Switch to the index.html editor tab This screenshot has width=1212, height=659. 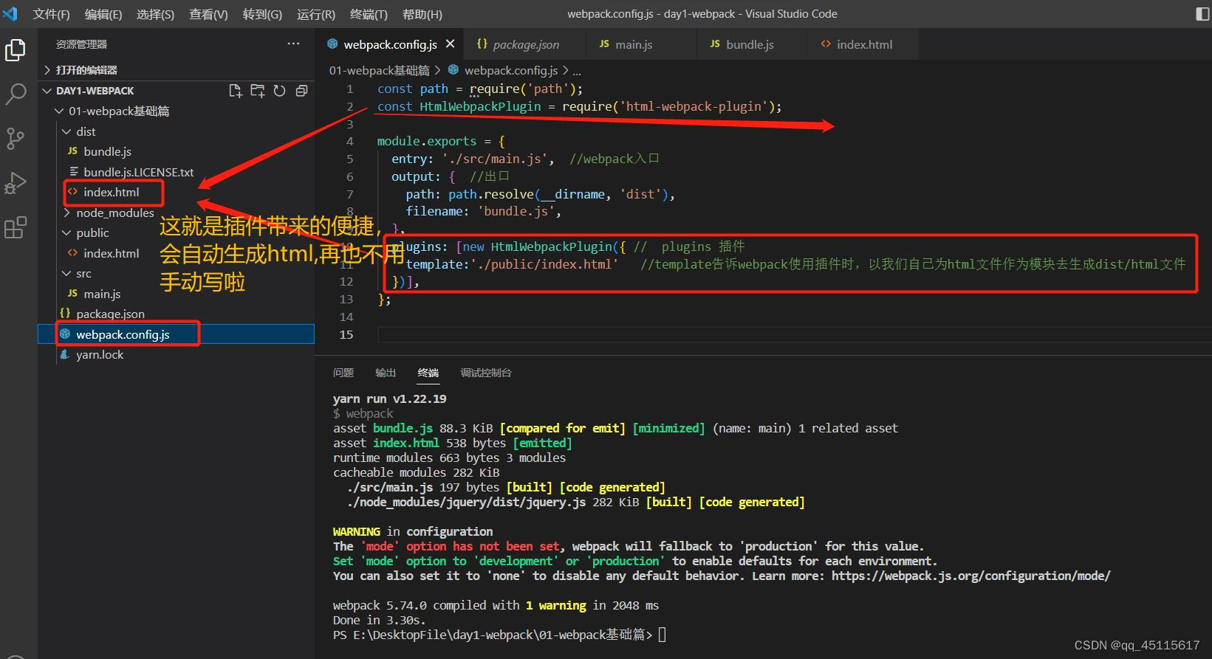(x=864, y=44)
